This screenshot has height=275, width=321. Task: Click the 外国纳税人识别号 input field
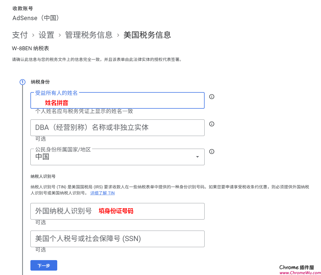(117, 211)
